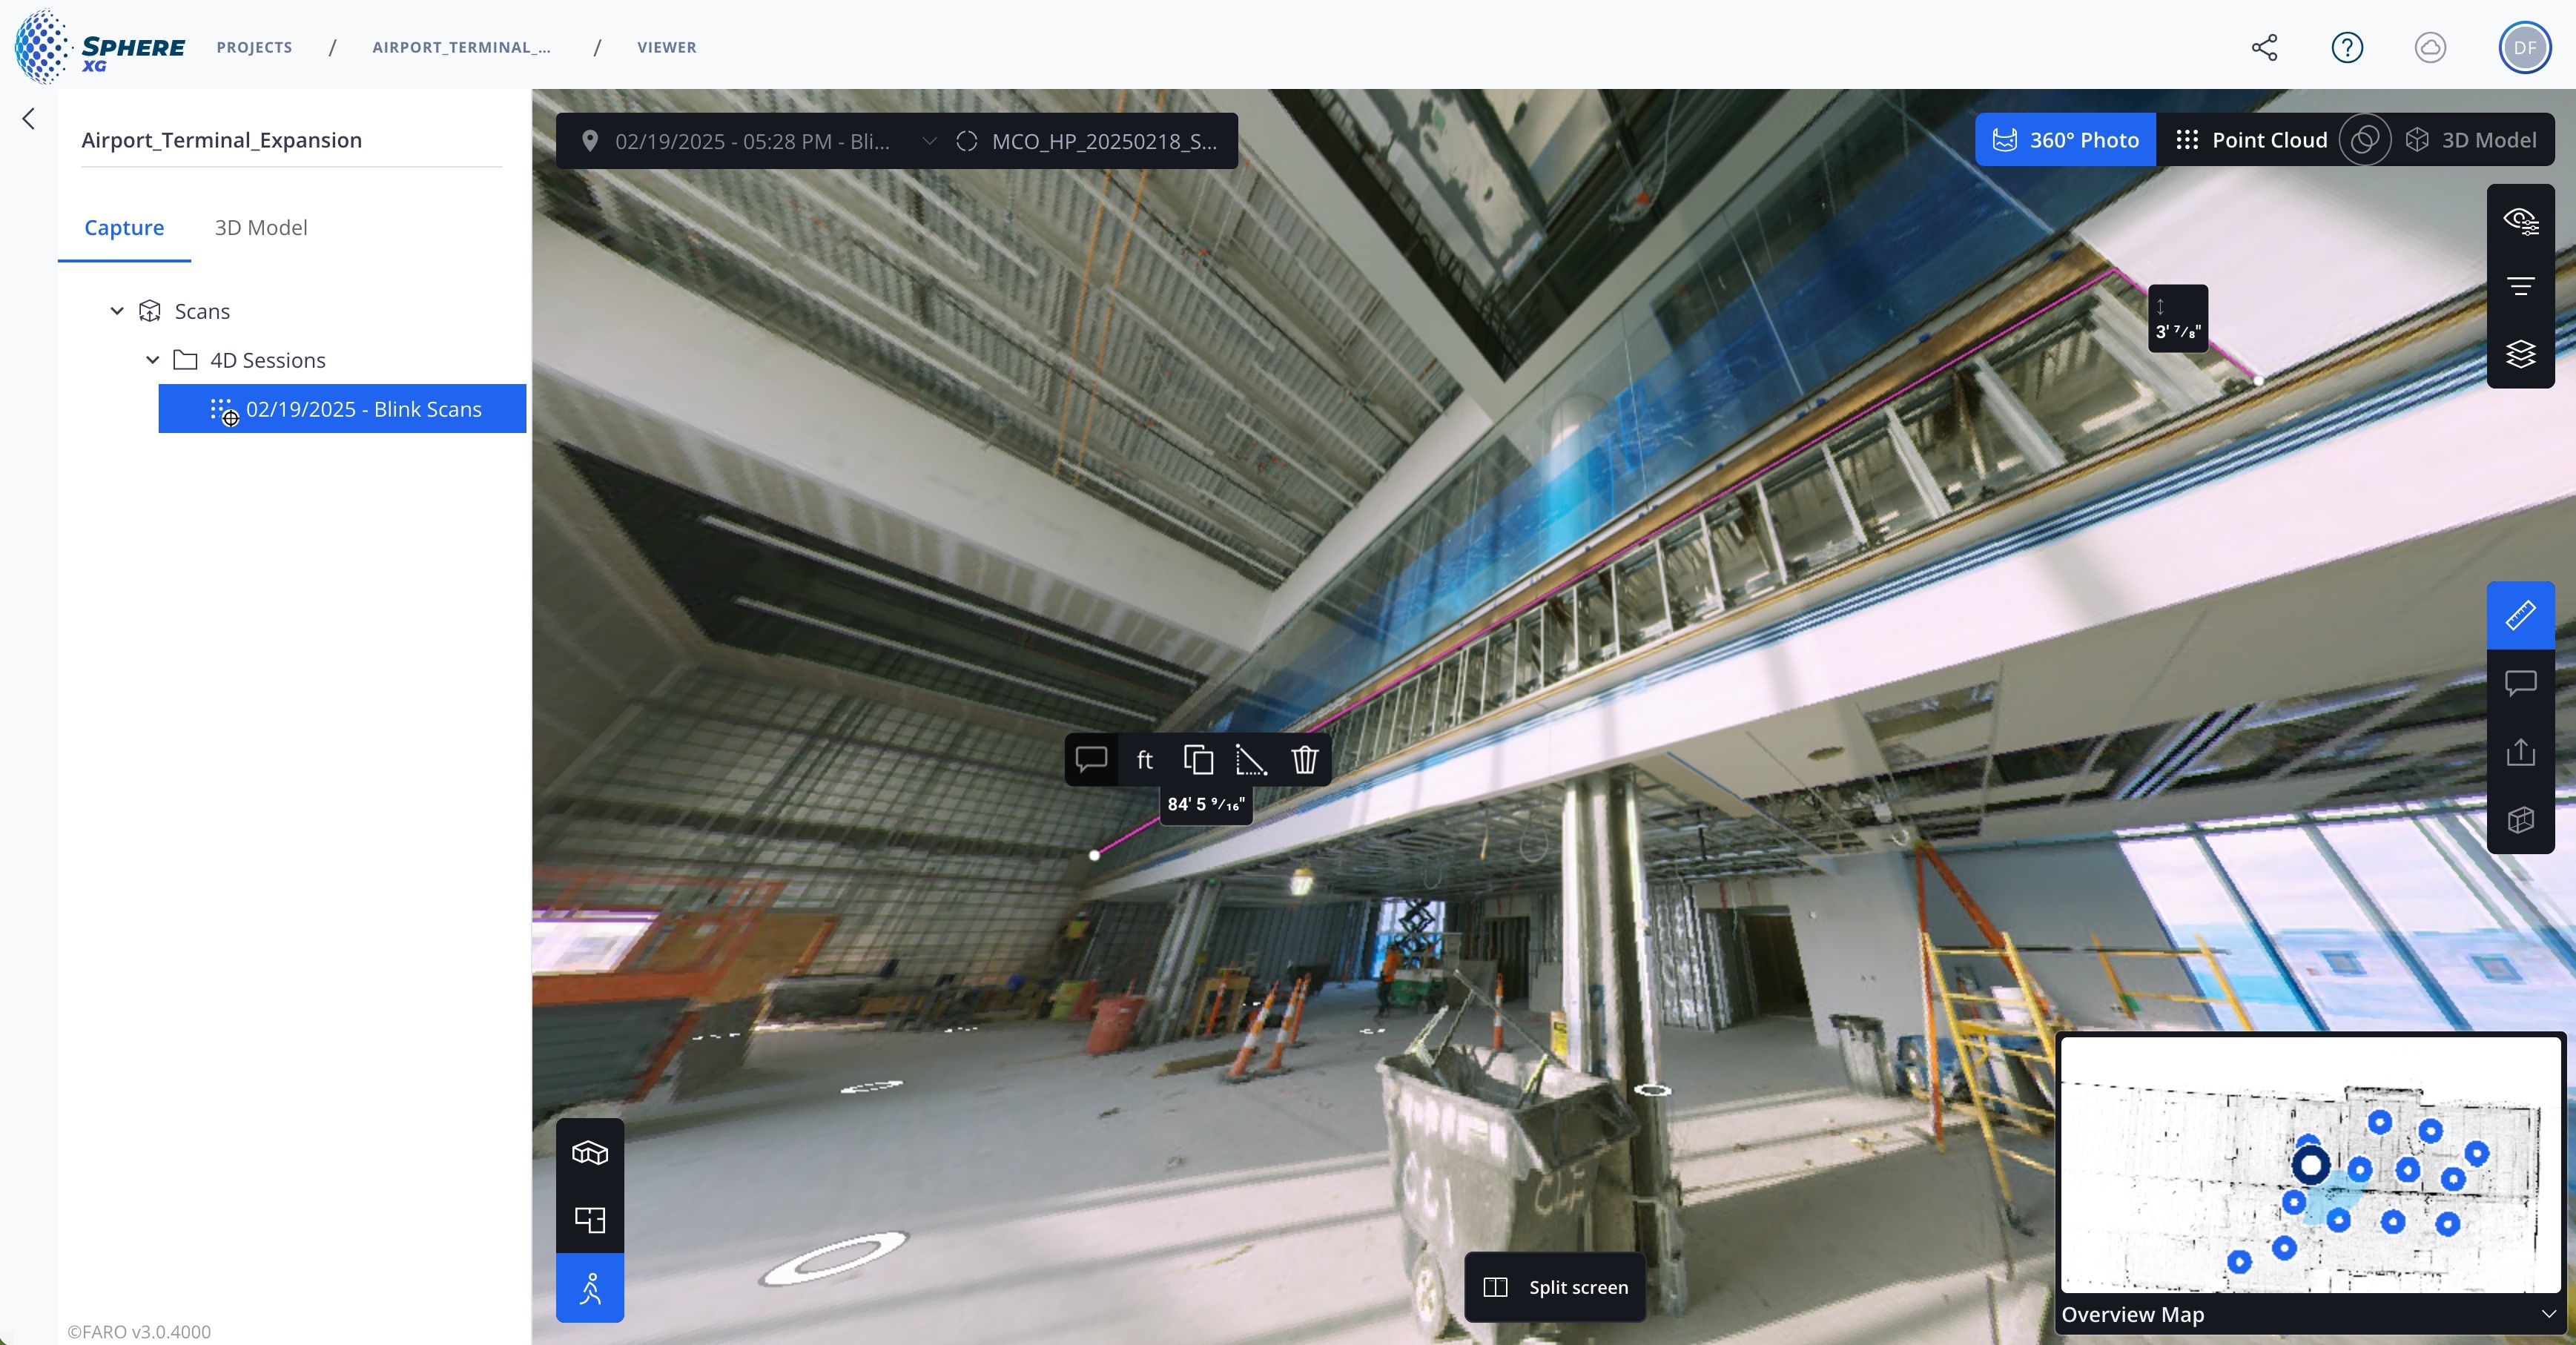Viewport: 2576px width, 1345px height.
Task: Enable Point Cloud display mode
Action: click(2268, 140)
